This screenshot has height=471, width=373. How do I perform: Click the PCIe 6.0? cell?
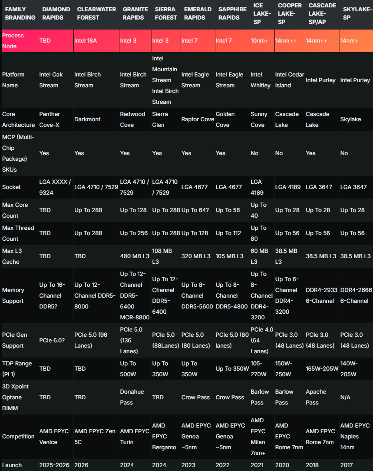pos(56,340)
